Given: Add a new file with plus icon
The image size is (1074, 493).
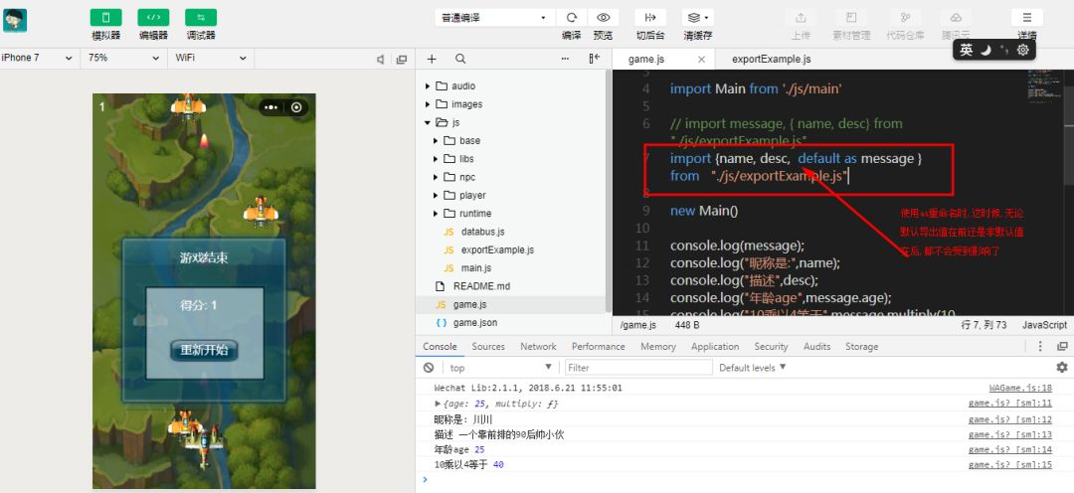Looking at the screenshot, I should pos(432,59).
